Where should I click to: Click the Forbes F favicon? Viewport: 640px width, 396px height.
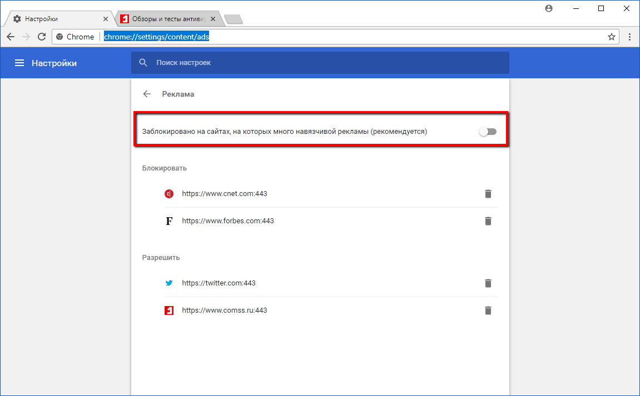(x=169, y=221)
